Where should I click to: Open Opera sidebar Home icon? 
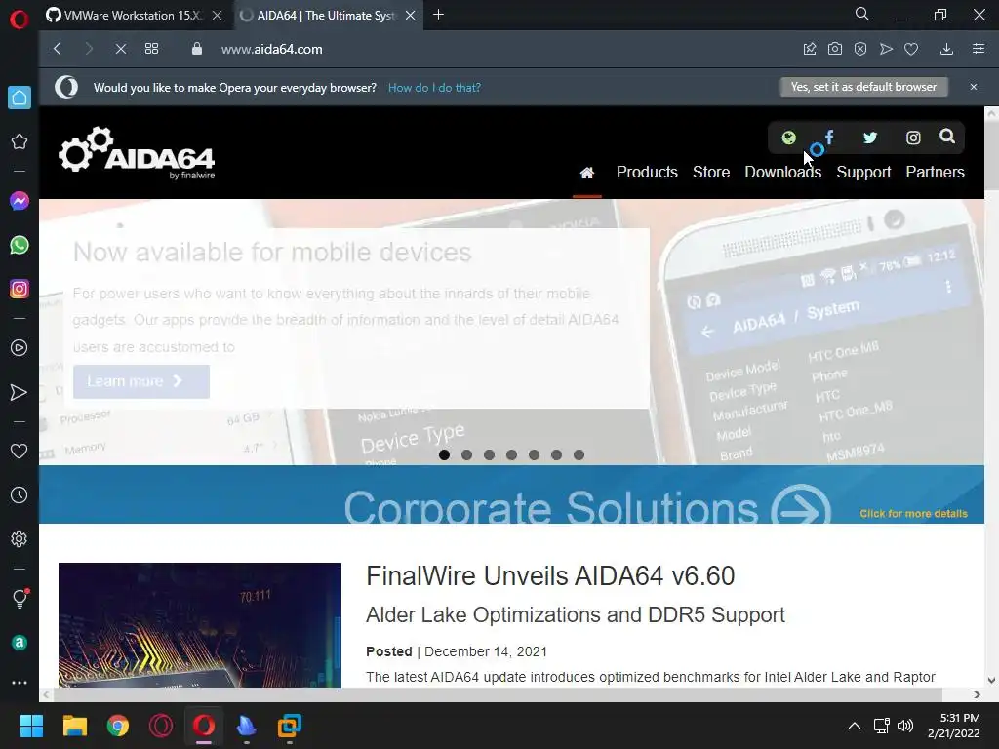[20, 98]
